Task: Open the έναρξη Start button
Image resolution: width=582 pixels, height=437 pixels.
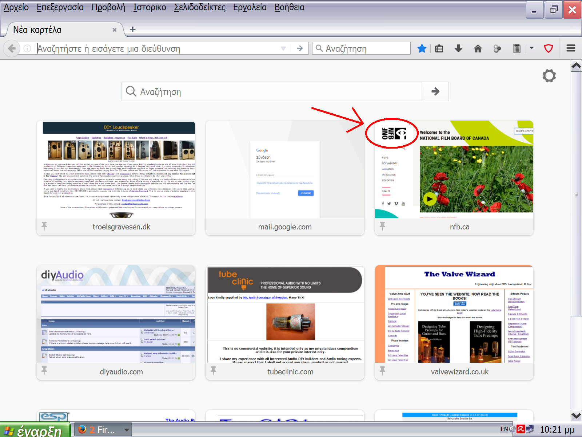Action: tap(35, 430)
